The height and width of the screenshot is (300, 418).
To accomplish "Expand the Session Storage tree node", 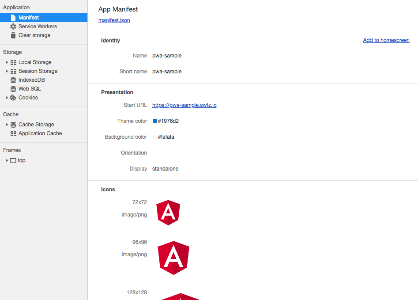I will pyautogui.click(x=7, y=71).
